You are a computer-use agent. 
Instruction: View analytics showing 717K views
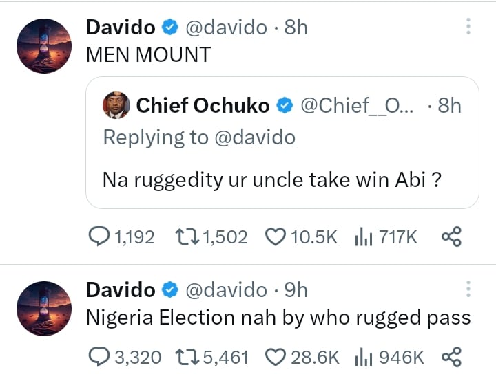[x=363, y=237]
